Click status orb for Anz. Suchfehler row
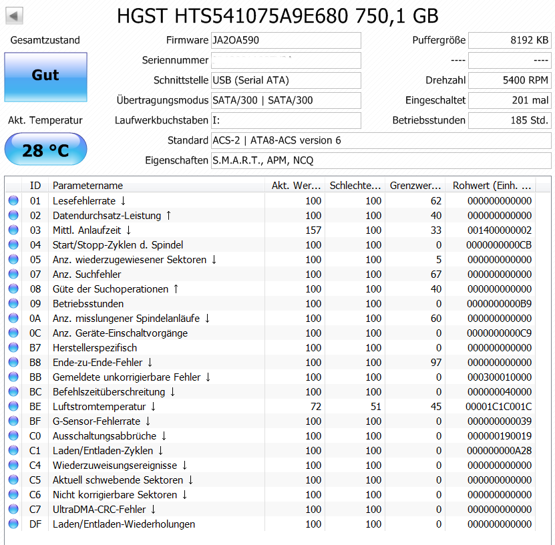 [13, 274]
